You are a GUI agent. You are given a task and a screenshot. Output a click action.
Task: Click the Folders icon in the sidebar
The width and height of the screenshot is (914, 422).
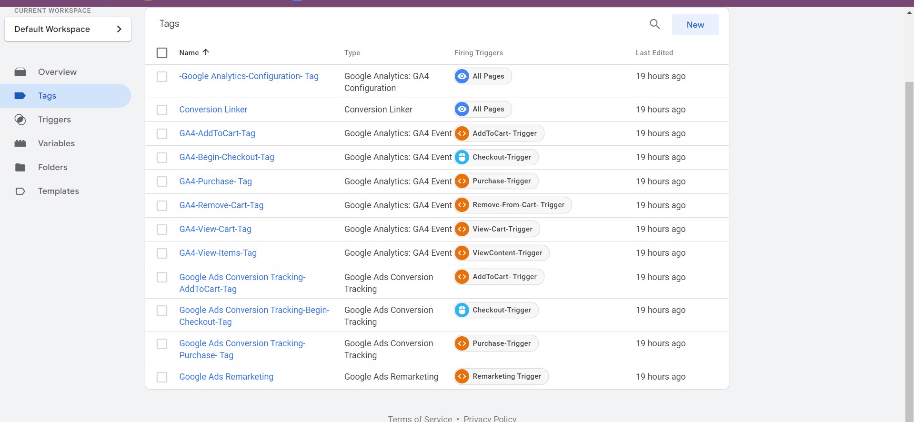tap(20, 167)
